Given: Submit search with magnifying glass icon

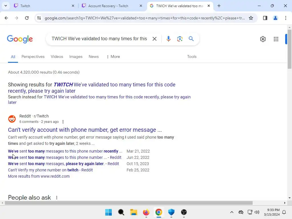Looking at the screenshot, I should [x=191, y=39].
